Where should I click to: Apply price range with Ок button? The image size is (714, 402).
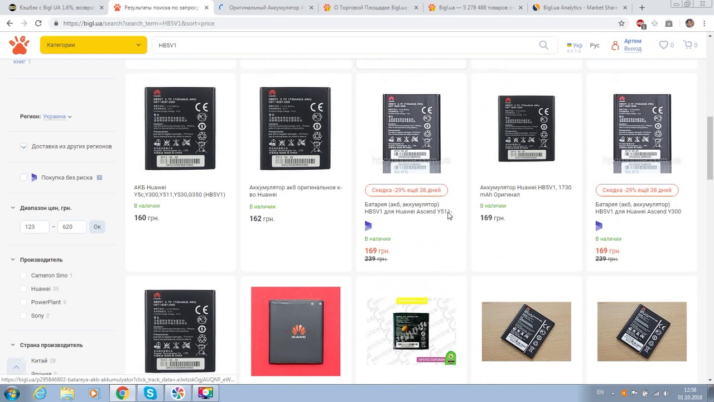pos(97,227)
